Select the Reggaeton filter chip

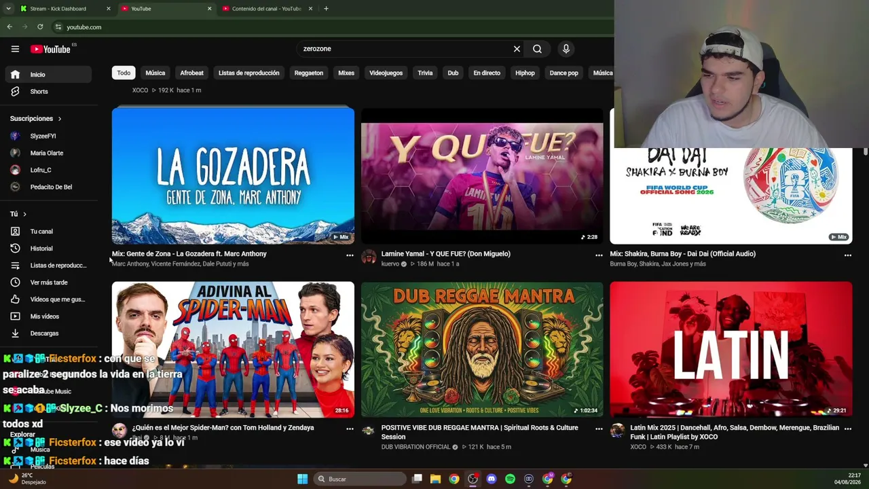pyautogui.click(x=309, y=73)
